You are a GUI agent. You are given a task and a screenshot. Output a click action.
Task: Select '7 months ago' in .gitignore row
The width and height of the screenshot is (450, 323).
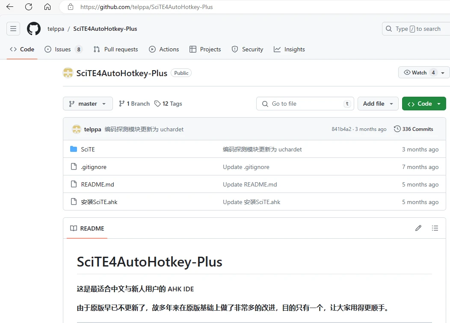[420, 167]
